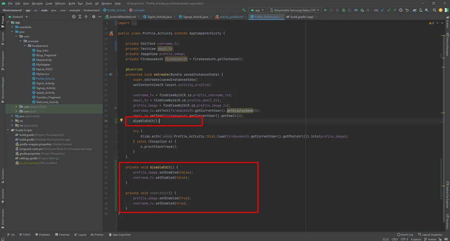Screen dimensions: 450x241
Task: Click the Make Project hammer icon
Action: pos(244,10)
